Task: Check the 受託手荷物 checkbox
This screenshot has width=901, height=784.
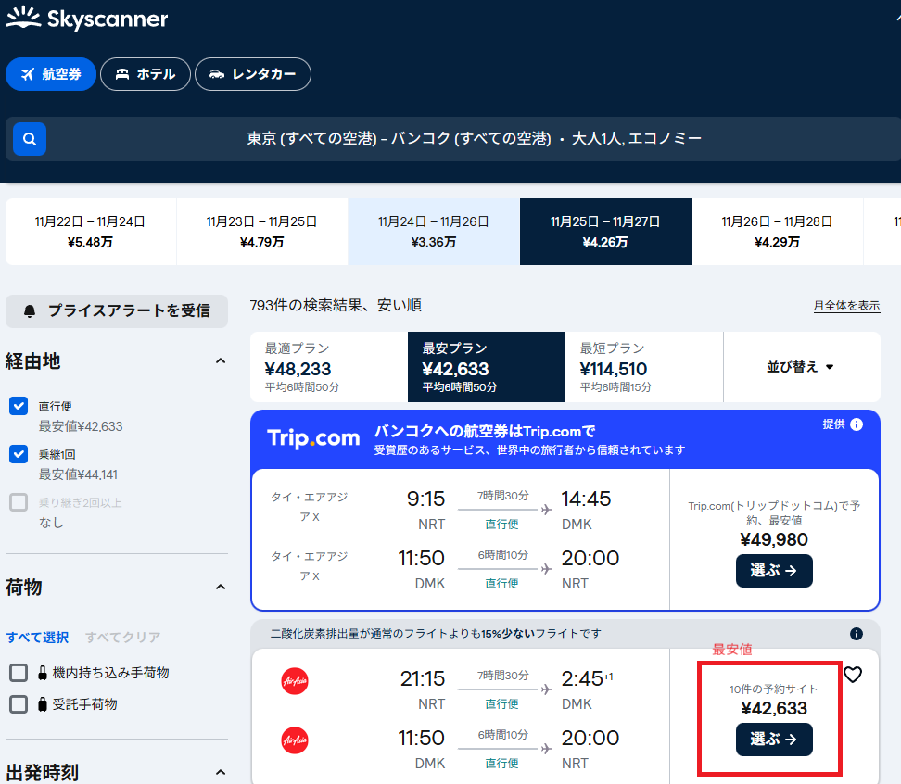Action: [x=19, y=704]
